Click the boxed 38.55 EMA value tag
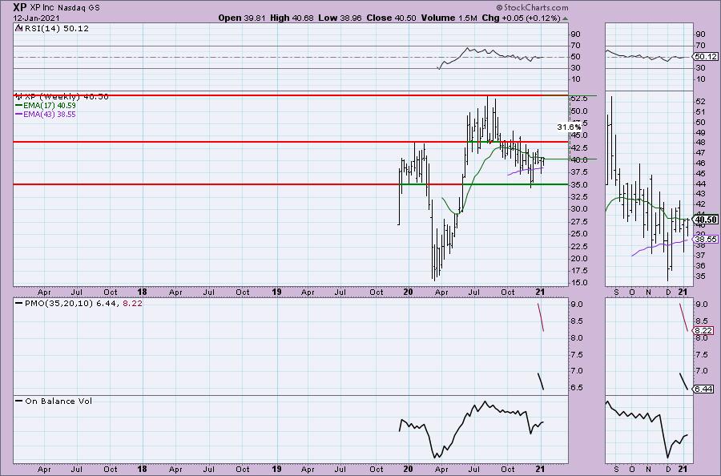721x476 pixels. coord(707,239)
